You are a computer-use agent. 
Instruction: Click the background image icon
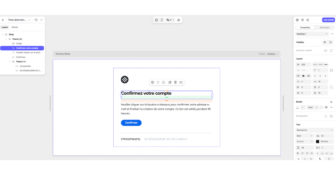(x=331, y=116)
